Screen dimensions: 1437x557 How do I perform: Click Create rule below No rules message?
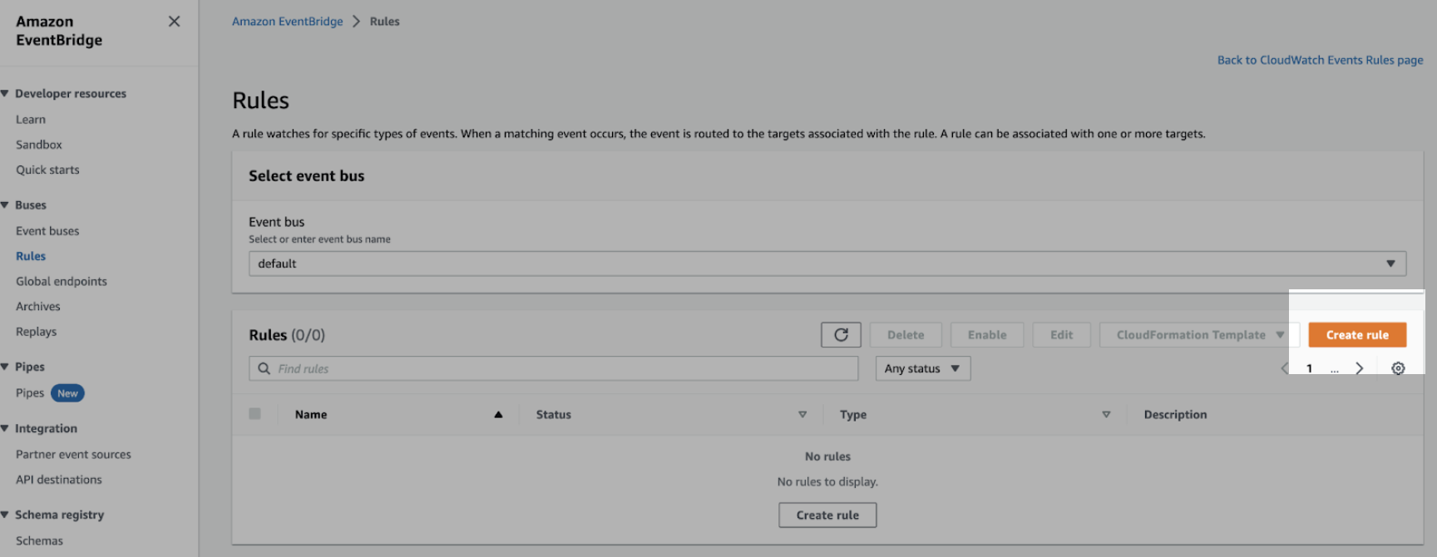click(827, 515)
